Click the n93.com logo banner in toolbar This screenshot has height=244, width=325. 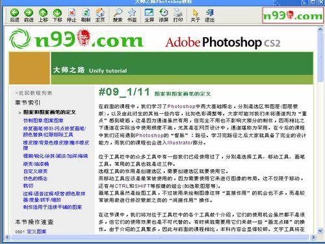point(292,16)
